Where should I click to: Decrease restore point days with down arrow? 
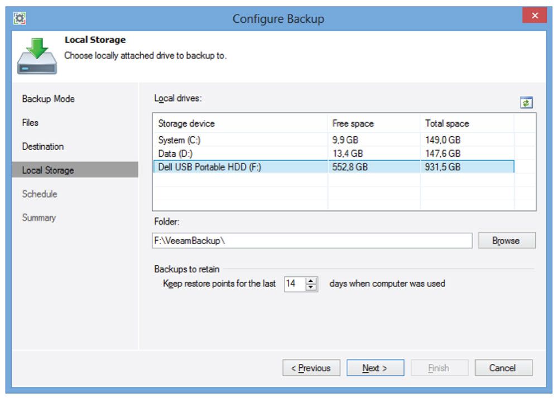click(x=311, y=287)
